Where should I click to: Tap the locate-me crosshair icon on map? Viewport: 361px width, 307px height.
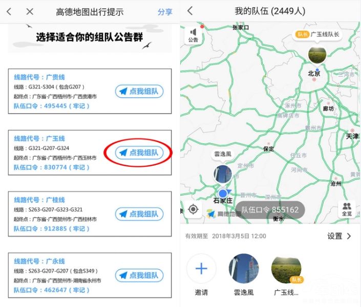coord(193,209)
